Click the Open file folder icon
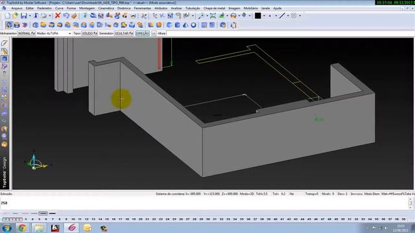The height and width of the screenshot is (233, 415). [16, 16]
